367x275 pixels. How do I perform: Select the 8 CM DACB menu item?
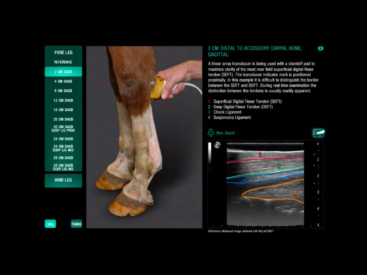(x=63, y=91)
